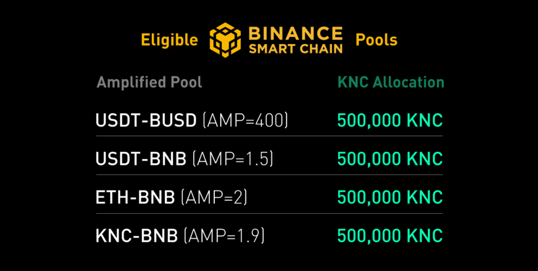Select the Amplified Pool column header
Screen dimensions: 538x271
coord(149,82)
